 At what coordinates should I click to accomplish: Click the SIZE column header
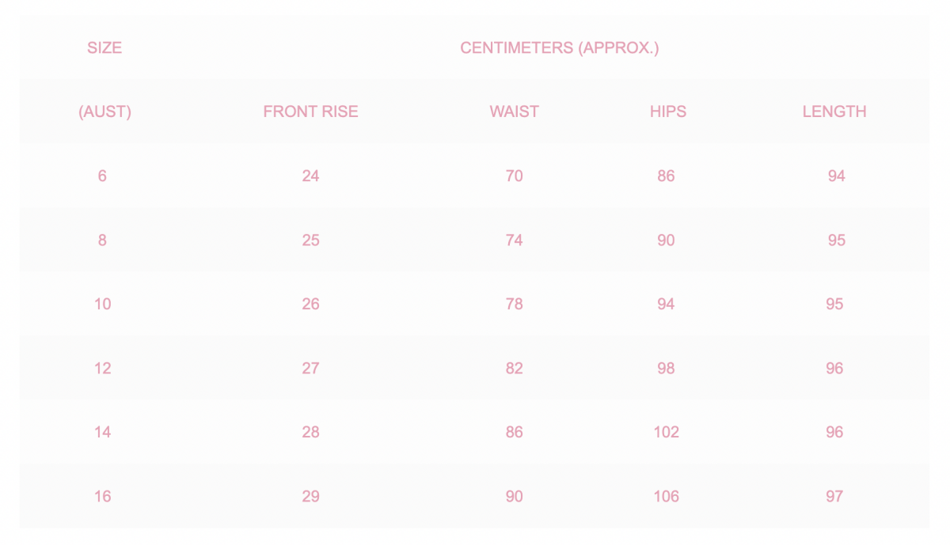[x=104, y=47]
